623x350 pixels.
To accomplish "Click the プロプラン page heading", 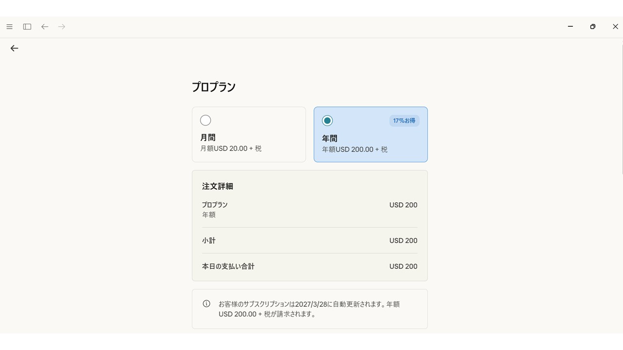I will coord(214,87).
